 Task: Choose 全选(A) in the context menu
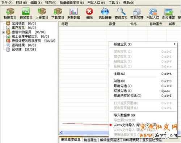pos(143,74)
